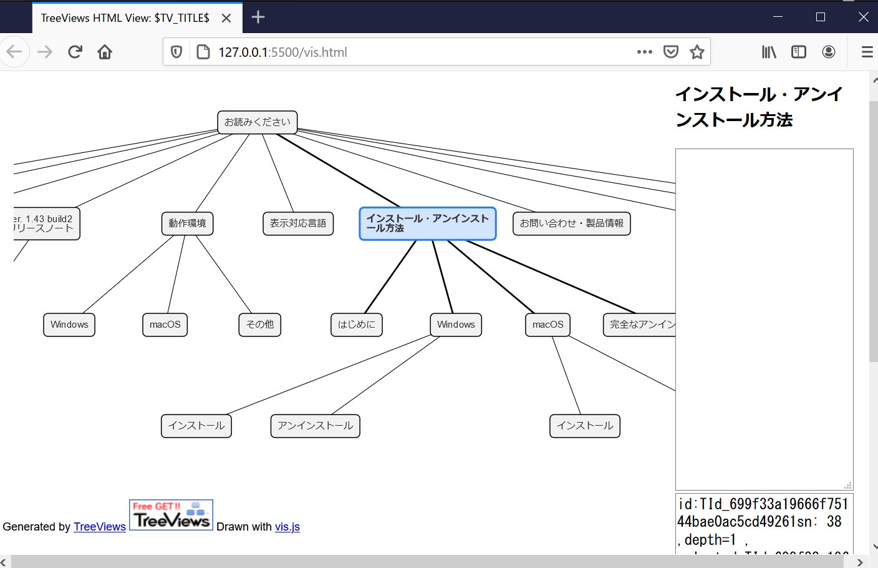This screenshot has height=568, width=878.
Task: Open the browser home page
Action: coord(105,52)
